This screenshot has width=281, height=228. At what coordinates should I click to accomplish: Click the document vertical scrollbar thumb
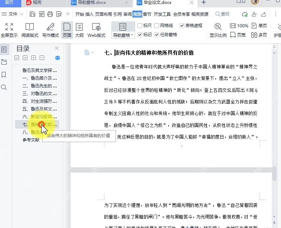274,173
